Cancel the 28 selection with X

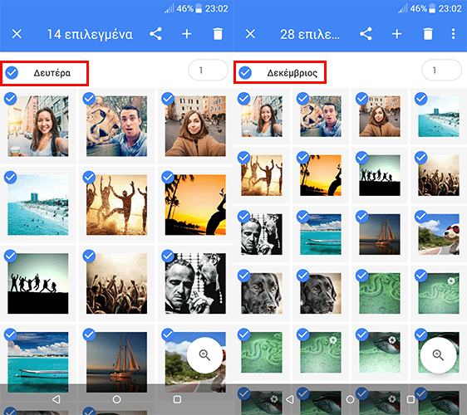(x=250, y=34)
